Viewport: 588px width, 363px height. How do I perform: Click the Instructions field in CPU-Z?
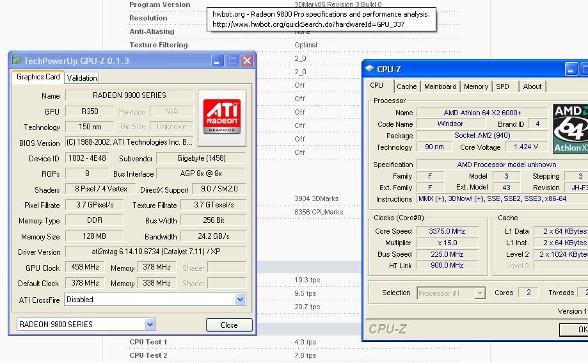502,198
